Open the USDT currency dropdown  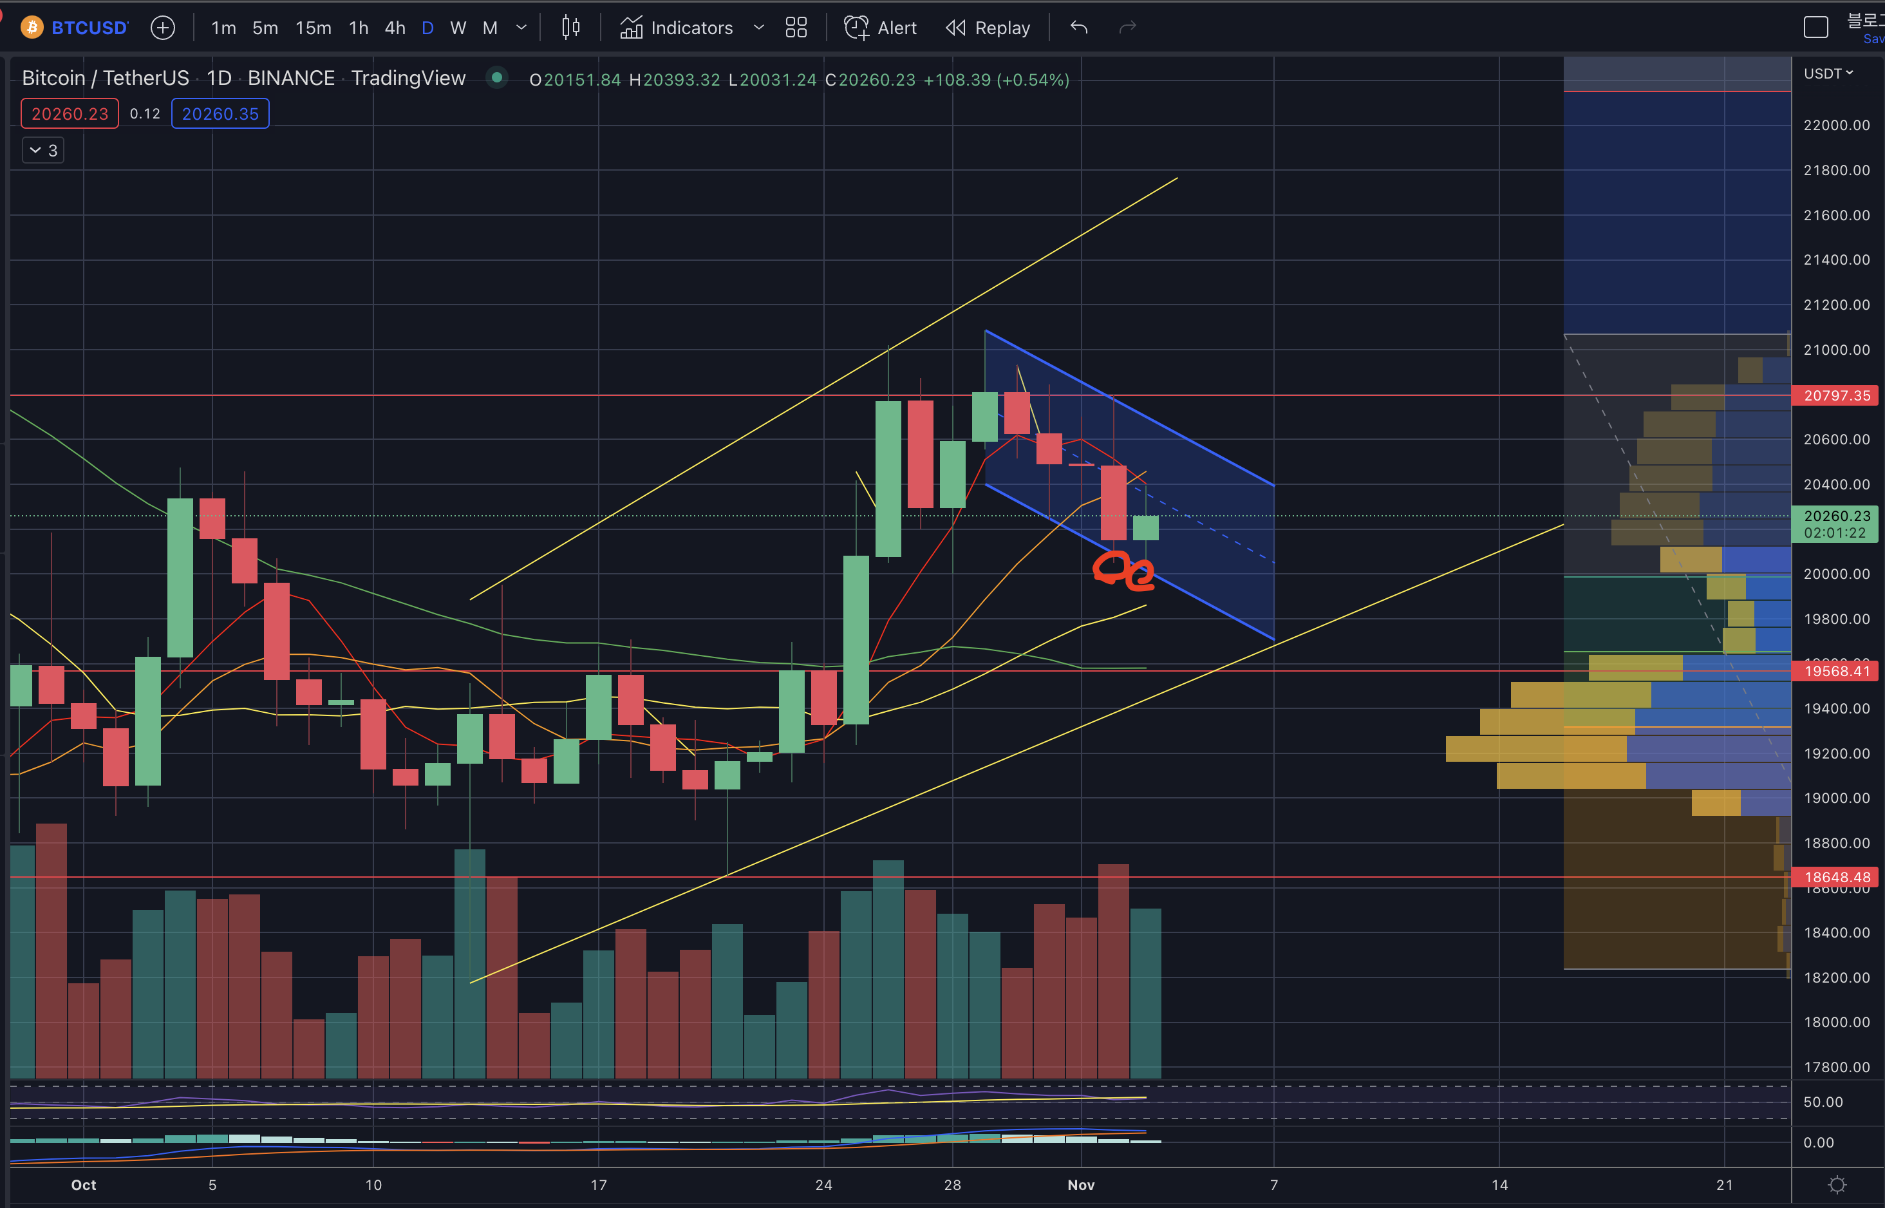pos(1828,74)
